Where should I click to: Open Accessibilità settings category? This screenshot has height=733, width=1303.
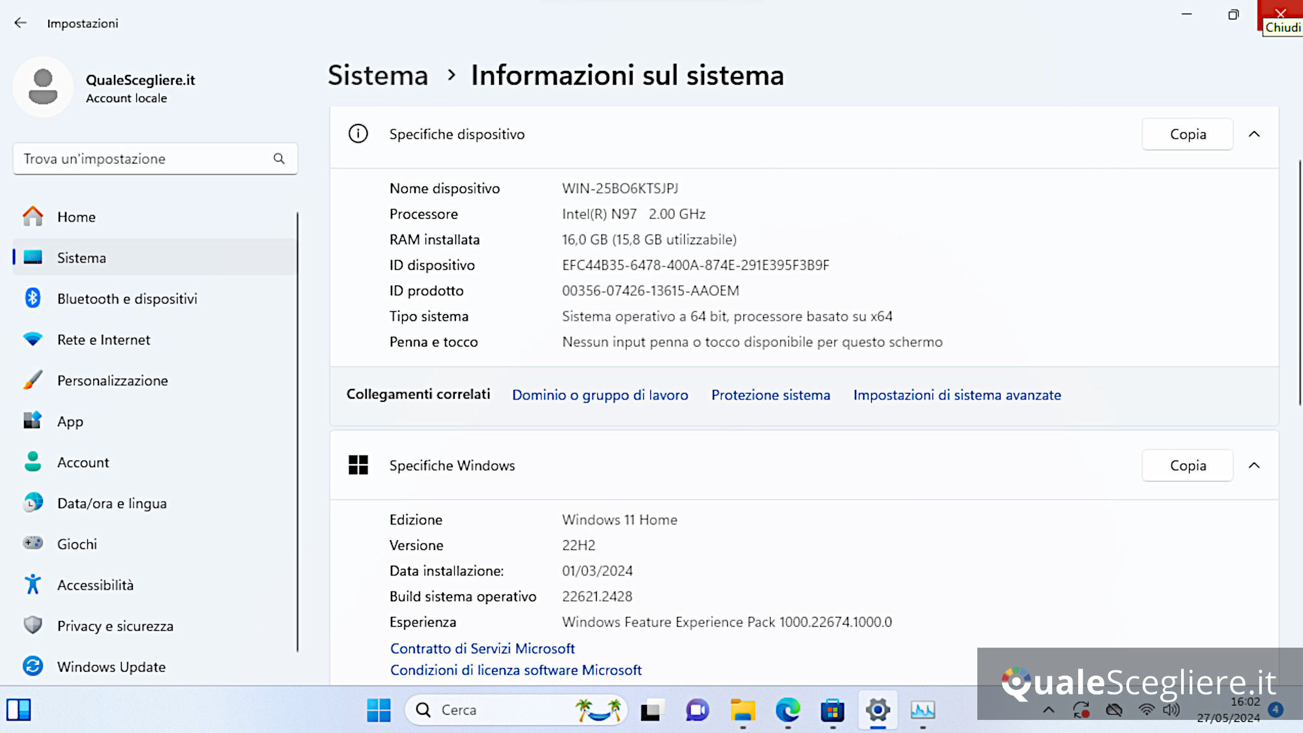pos(95,585)
